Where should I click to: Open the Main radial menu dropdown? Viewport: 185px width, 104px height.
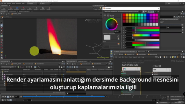[45, 3]
